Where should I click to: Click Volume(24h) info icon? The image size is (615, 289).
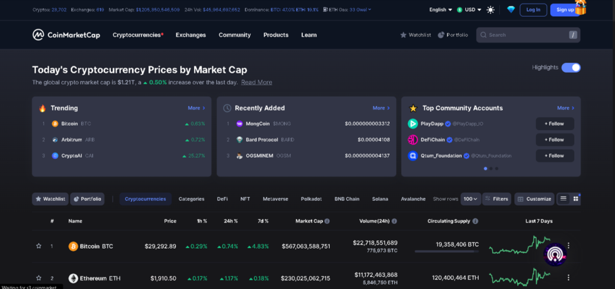[394, 221]
